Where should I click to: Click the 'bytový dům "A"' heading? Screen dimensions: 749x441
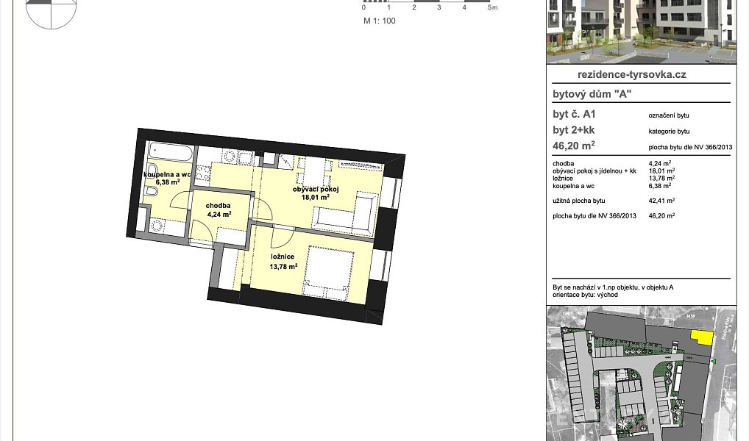point(592,94)
